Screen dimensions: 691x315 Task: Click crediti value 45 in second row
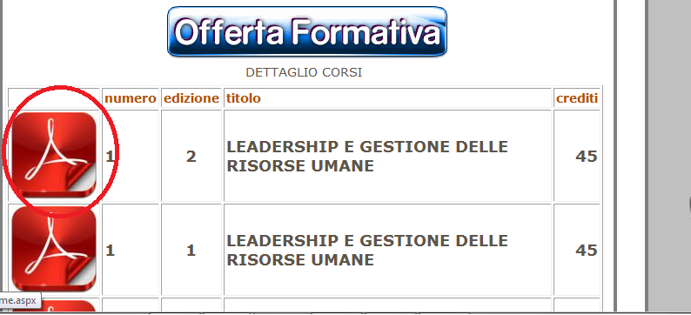tap(587, 251)
